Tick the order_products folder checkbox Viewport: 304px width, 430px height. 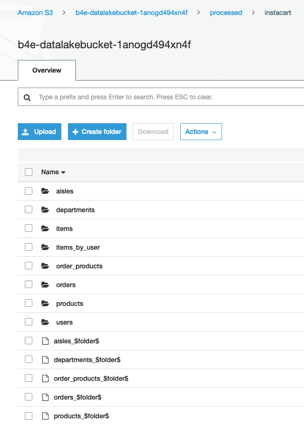pyautogui.click(x=29, y=266)
